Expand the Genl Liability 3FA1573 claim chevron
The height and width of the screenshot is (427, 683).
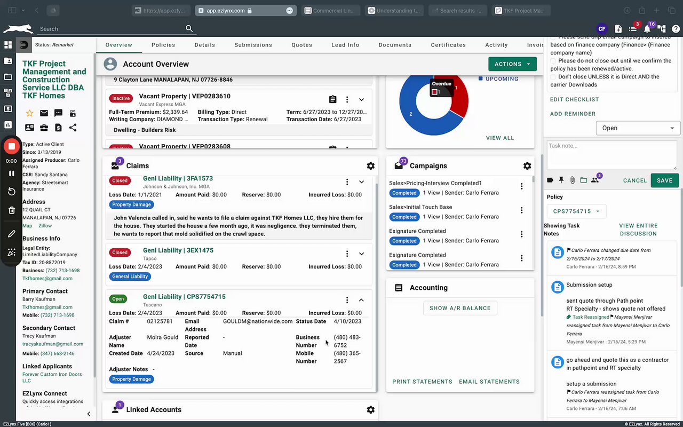[x=361, y=182]
